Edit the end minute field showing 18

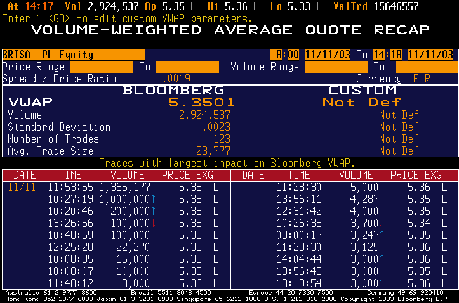point(396,55)
